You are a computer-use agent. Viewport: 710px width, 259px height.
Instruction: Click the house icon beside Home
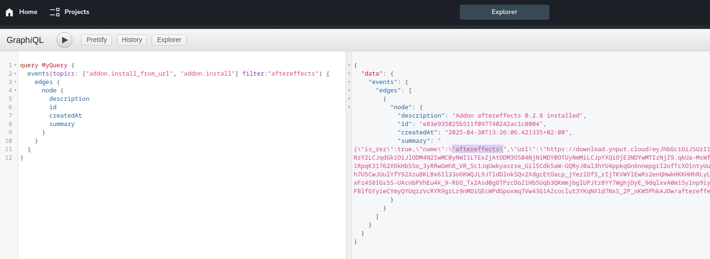pos(9,12)
